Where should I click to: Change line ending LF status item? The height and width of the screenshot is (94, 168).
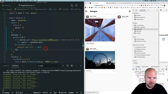click(x=51, y=93)
